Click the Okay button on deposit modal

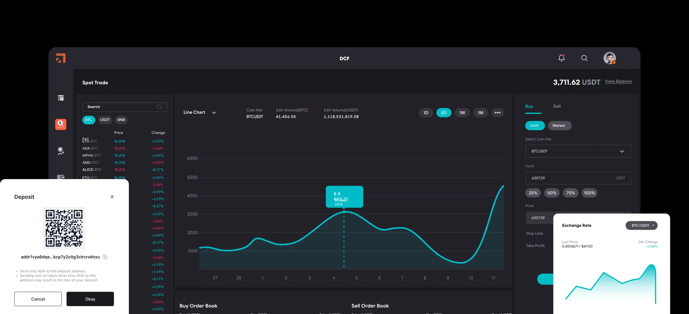tap(90, 299)
